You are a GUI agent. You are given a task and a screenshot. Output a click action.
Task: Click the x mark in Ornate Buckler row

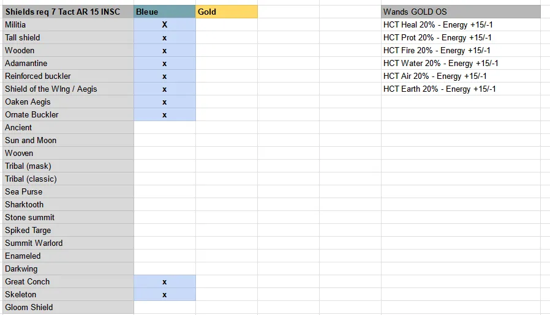click(165, 115)
